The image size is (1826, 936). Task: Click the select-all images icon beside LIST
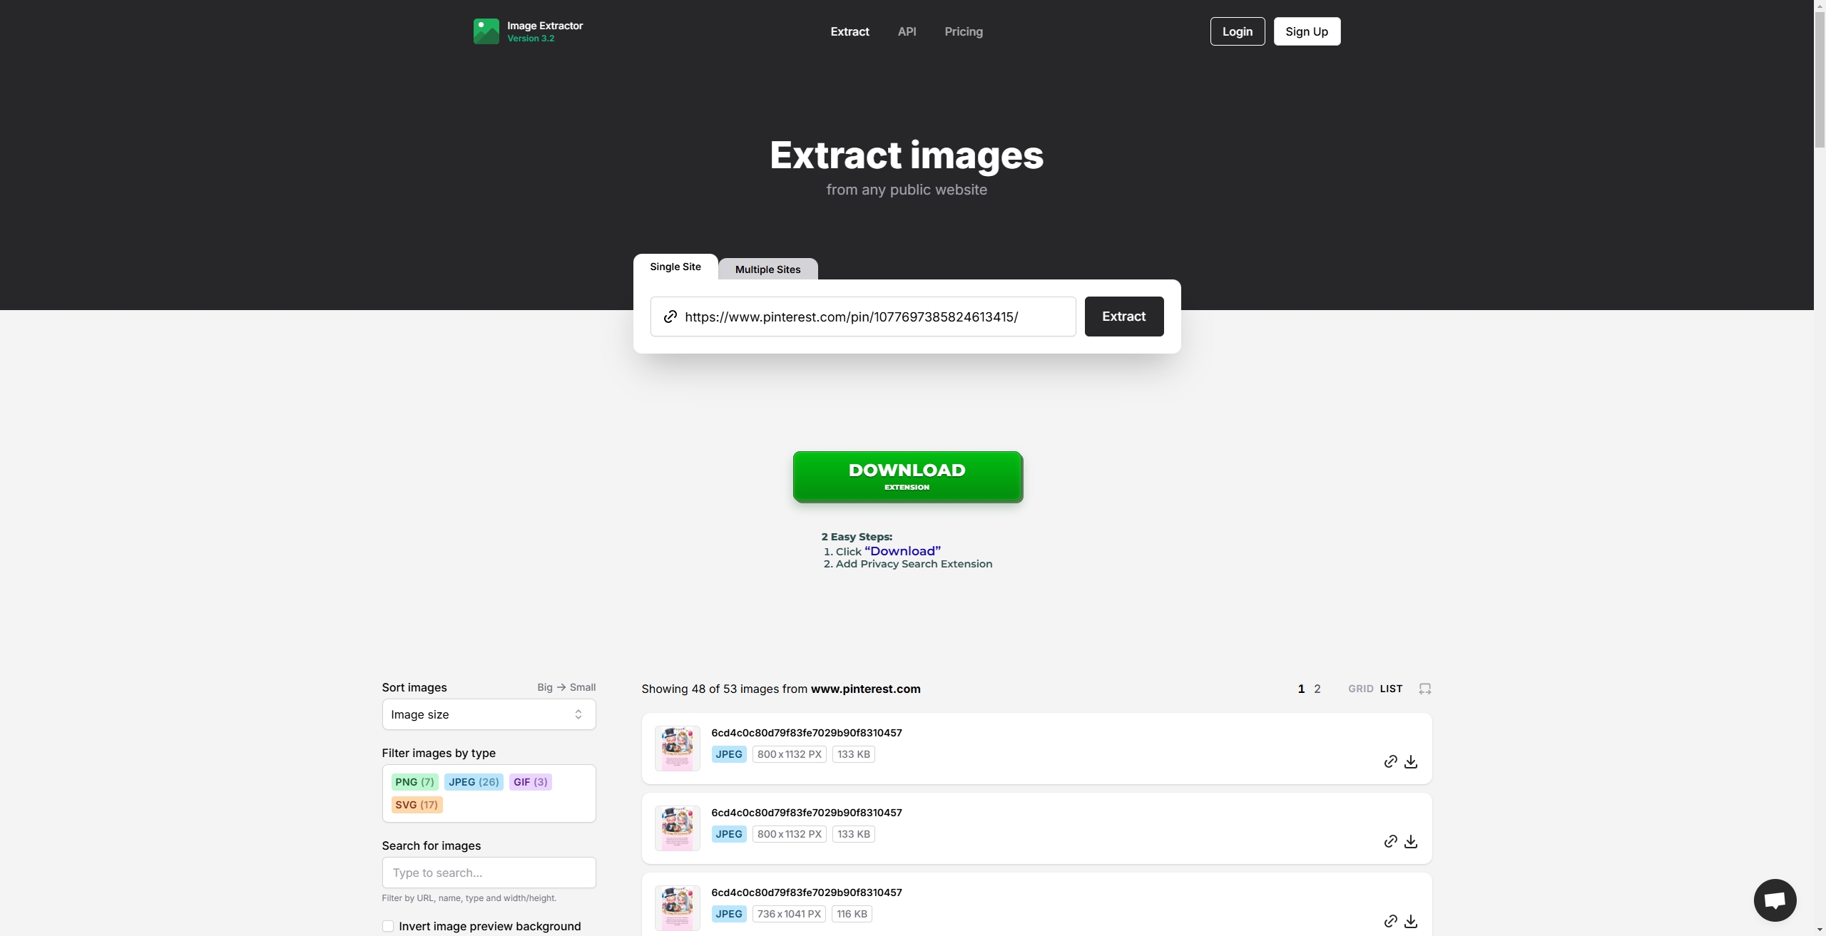coord(1424,689)
